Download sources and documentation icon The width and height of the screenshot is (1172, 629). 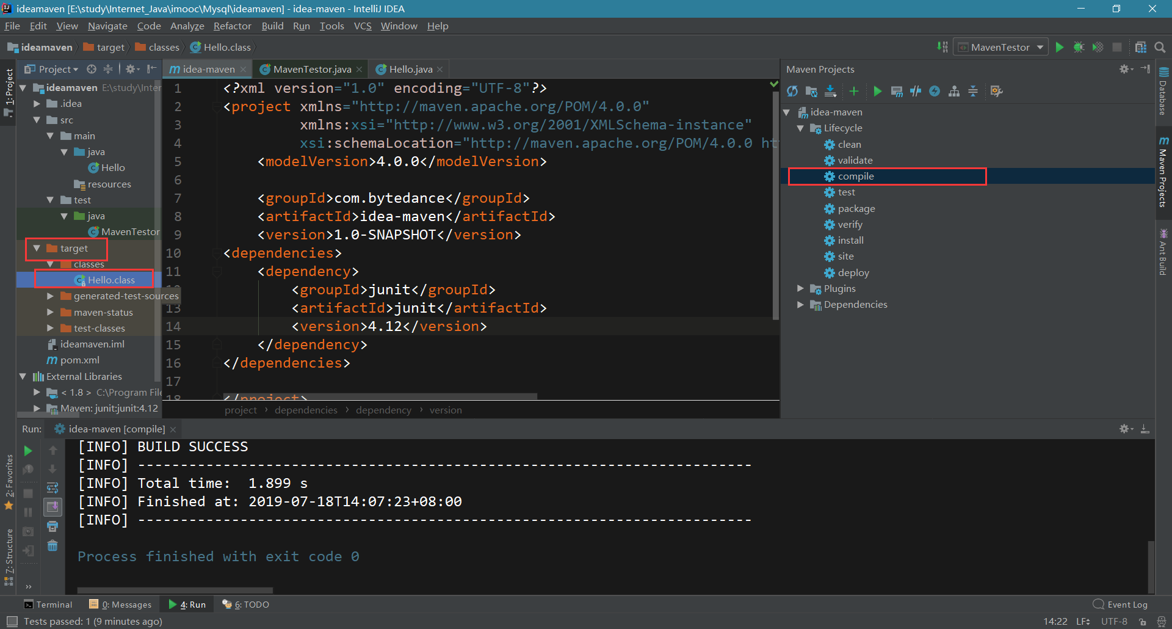pyautogui.click(x=830, y=92)
